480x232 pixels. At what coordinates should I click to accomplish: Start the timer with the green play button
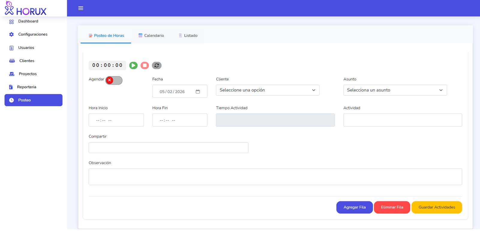tap(133, 65)
